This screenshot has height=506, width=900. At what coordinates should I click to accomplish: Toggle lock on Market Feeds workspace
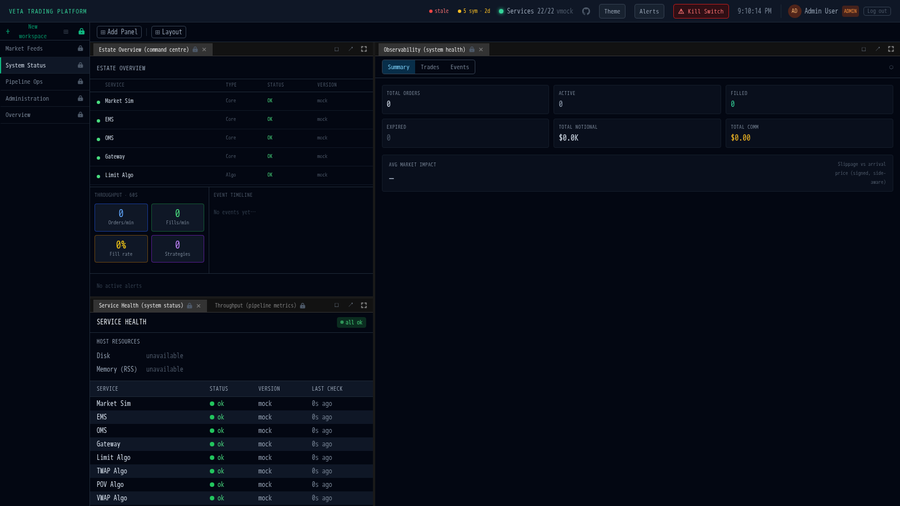point(80,49)
